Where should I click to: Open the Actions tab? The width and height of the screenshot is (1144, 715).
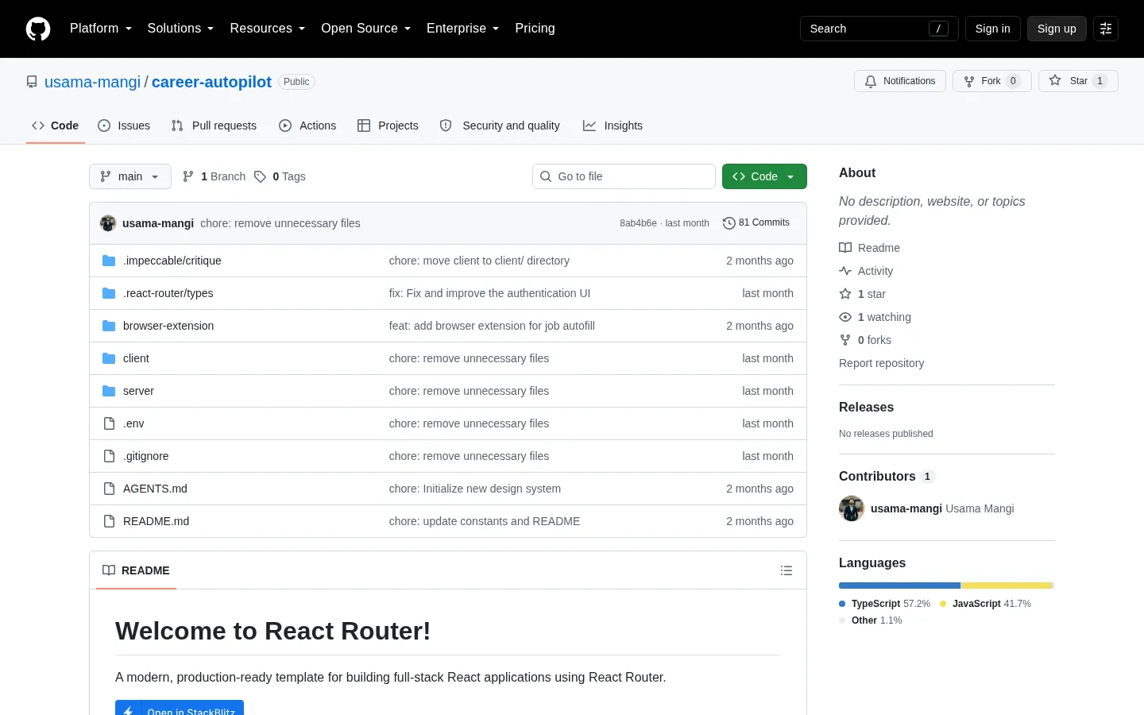pyautogui.click(x=307, y=126)
